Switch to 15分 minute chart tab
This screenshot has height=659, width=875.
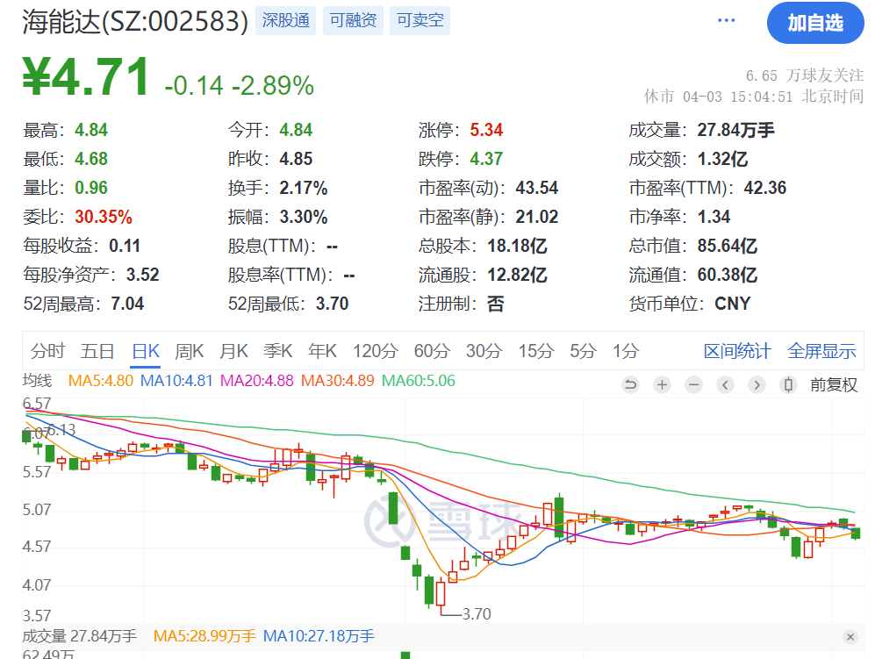[x=535, y=351]
